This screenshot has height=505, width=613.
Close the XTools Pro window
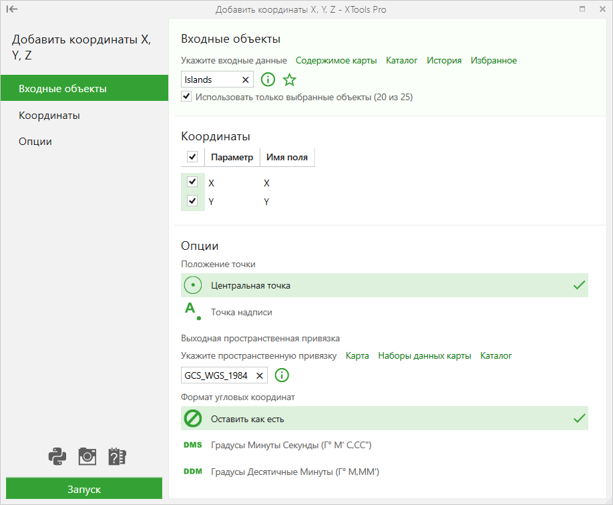click(602, 9)
